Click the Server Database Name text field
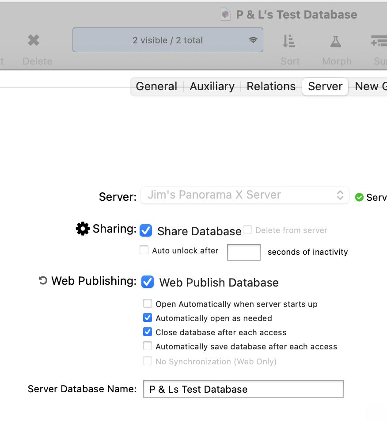The height and width of the screenshot is (421, 387). pyautogui.click(x=243, y=389)
